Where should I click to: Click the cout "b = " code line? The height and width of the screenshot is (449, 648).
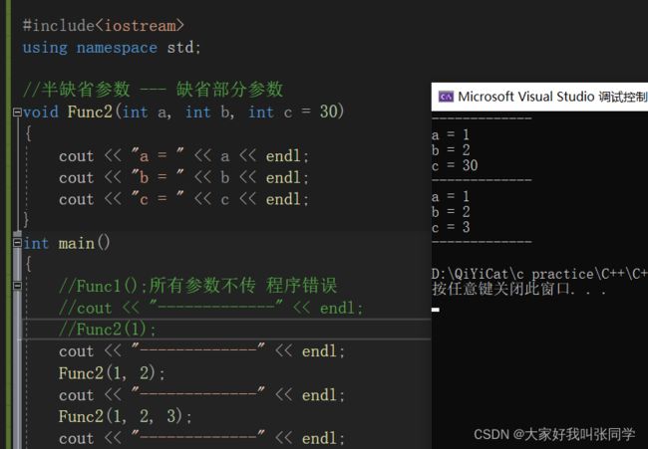coord(183,178)
